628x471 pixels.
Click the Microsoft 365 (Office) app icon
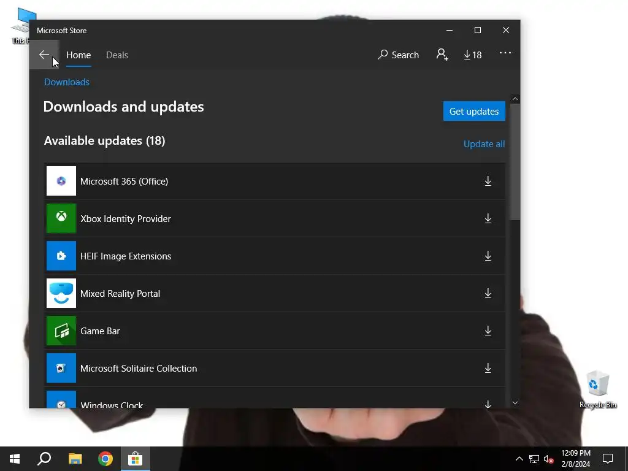point(61,181)
